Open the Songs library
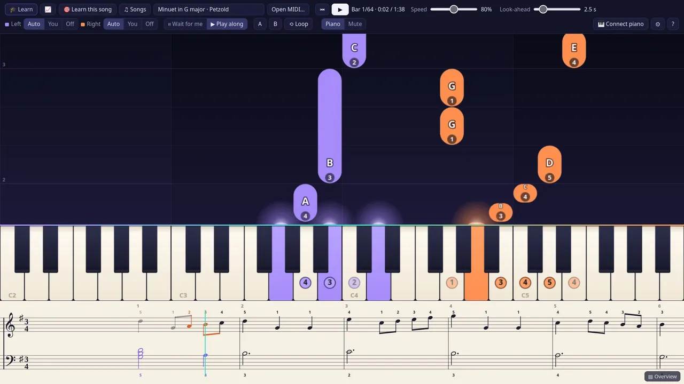This screenshot has height=384, width=684. click(135, 9)
